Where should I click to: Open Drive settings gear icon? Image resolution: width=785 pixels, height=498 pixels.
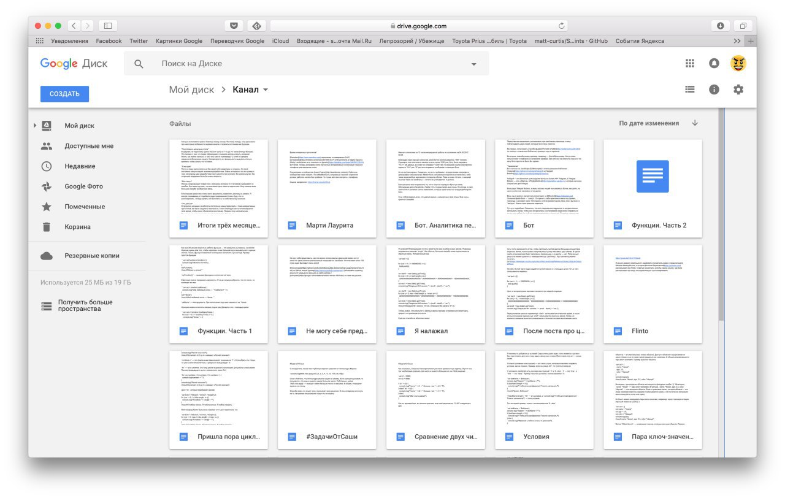click(738, 90)
